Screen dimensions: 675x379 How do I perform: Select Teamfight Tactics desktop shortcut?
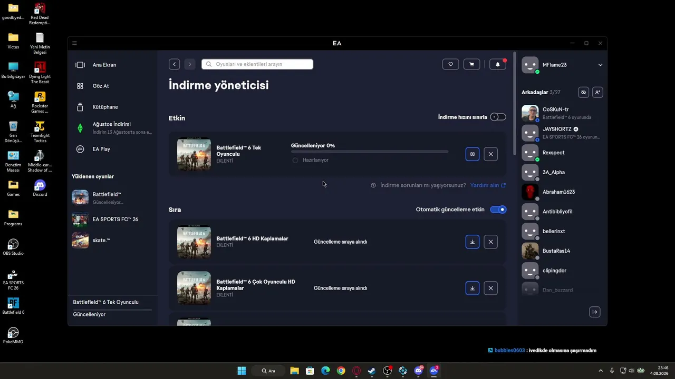pyautogui.click(x=40, y=132)
